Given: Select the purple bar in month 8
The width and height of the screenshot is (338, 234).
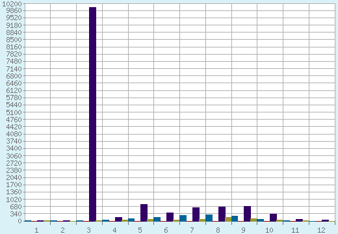Looking at the screenshot, I should coord(222,214).
